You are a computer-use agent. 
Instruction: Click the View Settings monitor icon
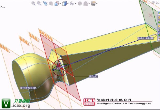(x=93, y=4)
